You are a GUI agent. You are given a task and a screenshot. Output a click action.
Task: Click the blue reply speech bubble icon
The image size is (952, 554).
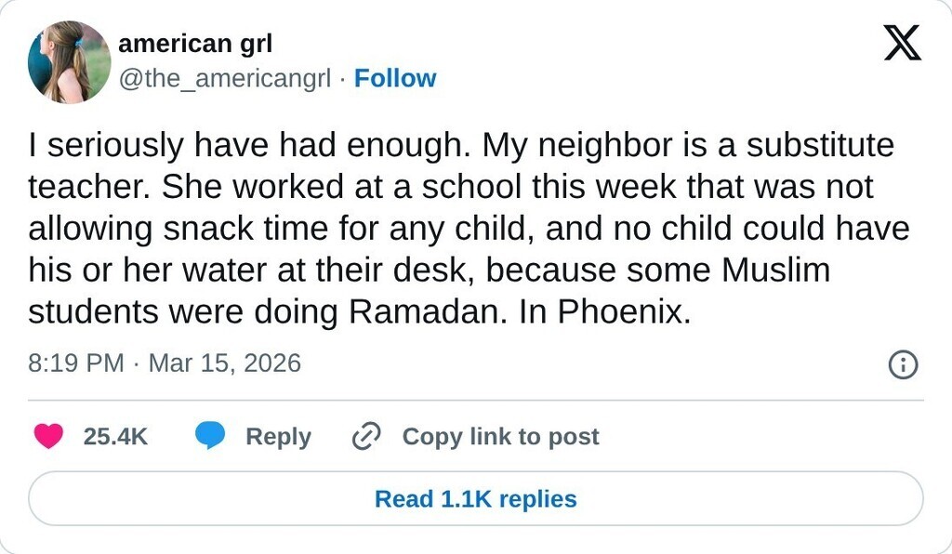(210, 436)
